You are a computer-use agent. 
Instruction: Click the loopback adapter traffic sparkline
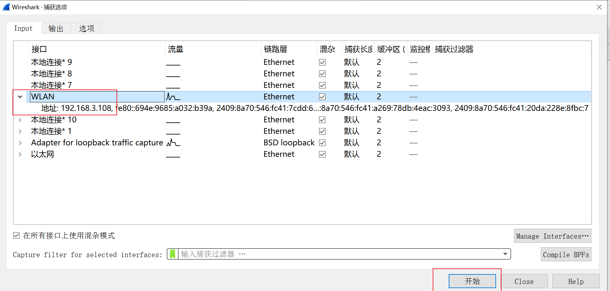click(173, 143)
